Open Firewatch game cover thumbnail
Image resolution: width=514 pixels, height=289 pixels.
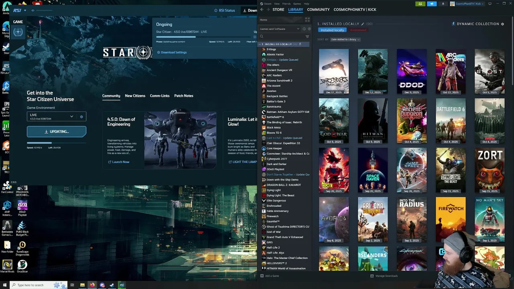(x=451, y=220)
